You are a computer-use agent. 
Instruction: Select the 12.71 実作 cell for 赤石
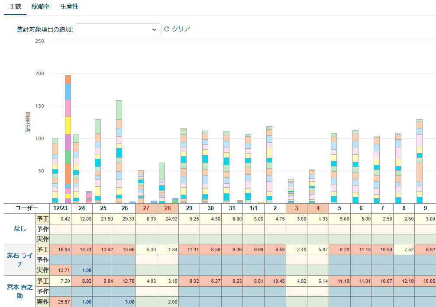[60, 270]
